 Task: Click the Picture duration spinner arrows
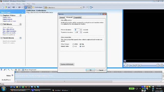(x=81, y=30)
